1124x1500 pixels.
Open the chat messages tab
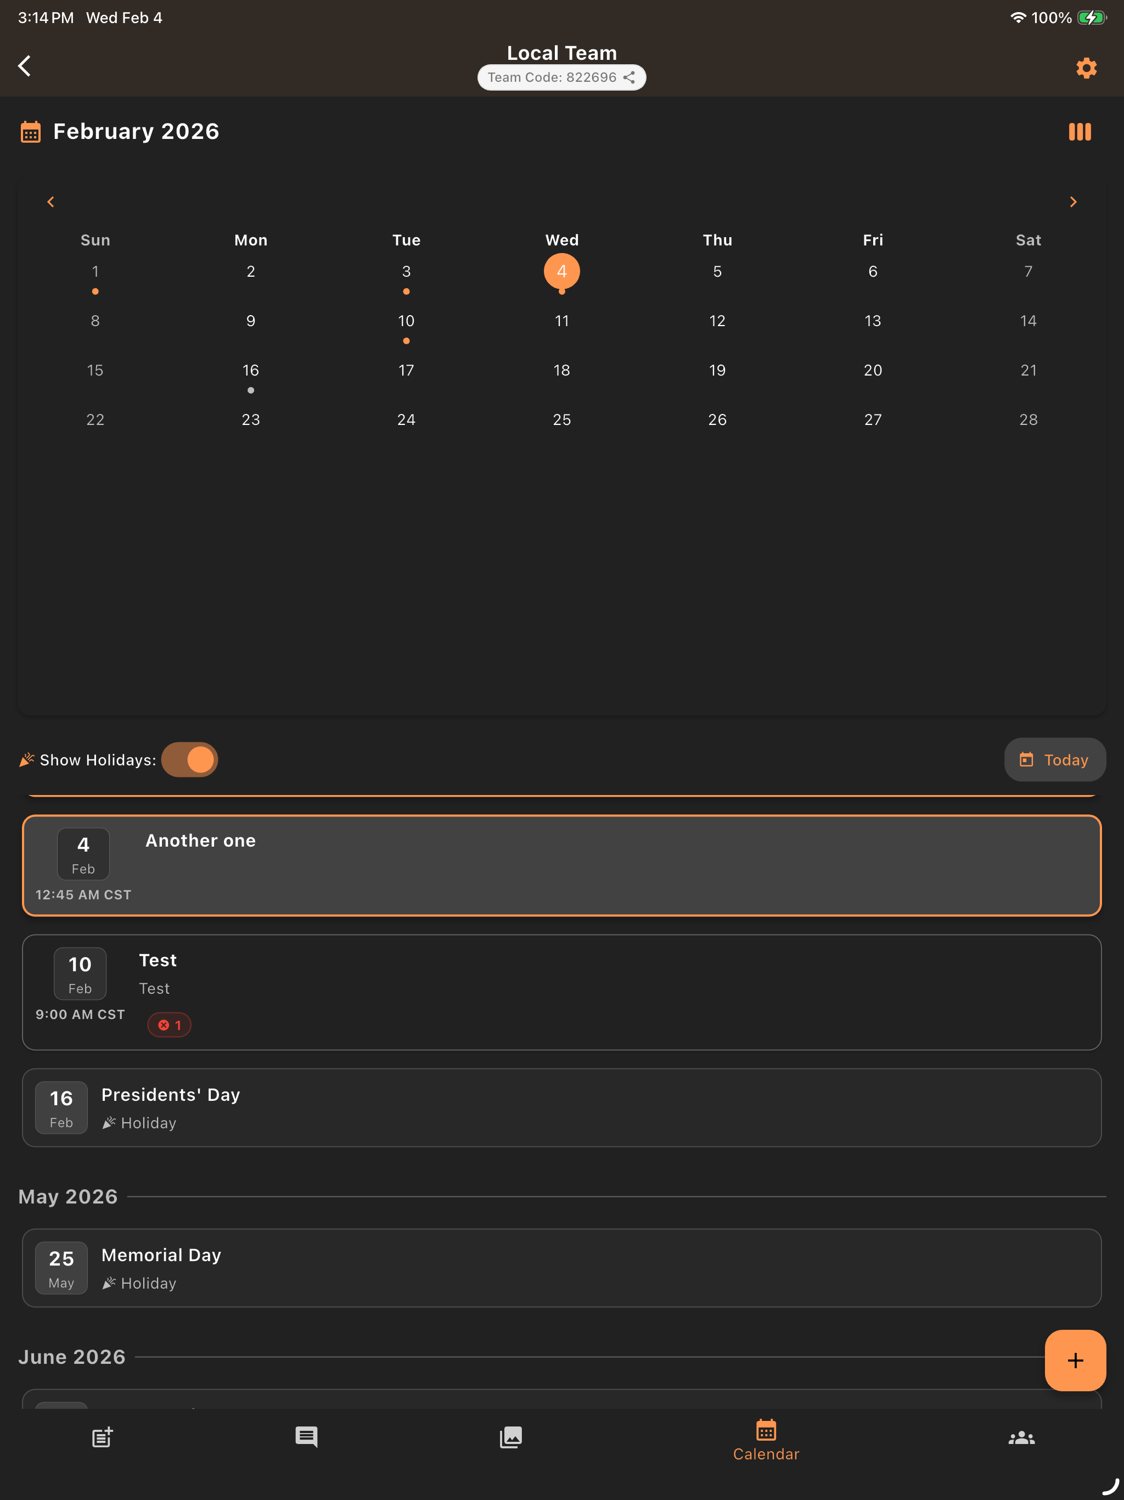point(306,1437)
